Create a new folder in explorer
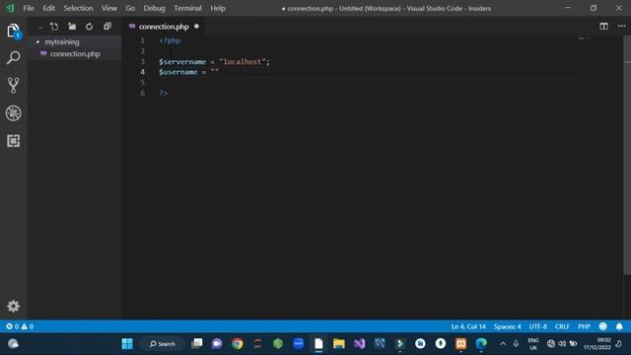 72,27
